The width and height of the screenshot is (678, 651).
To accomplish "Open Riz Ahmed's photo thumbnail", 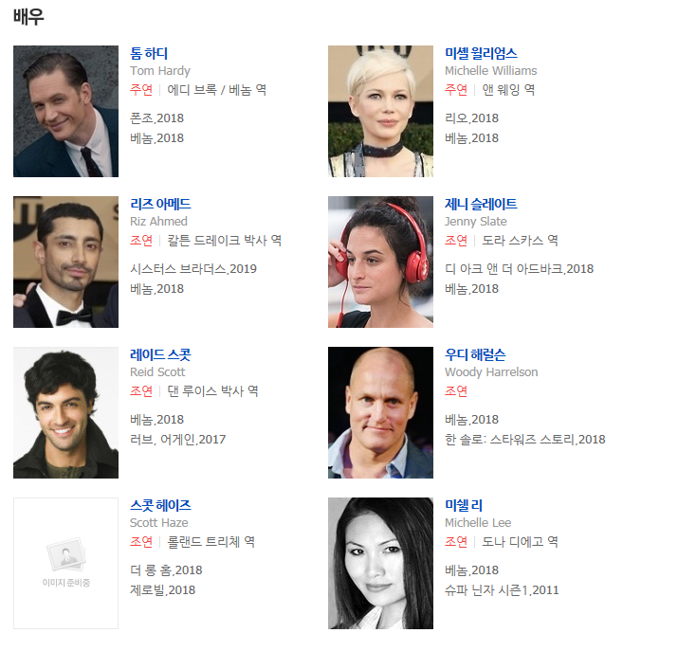I will (65, 262).
